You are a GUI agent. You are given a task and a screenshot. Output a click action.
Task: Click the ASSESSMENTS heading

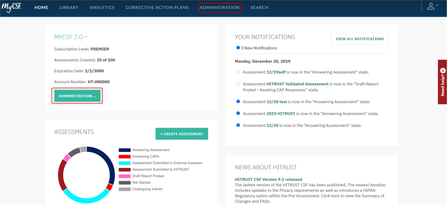[74, 132]
